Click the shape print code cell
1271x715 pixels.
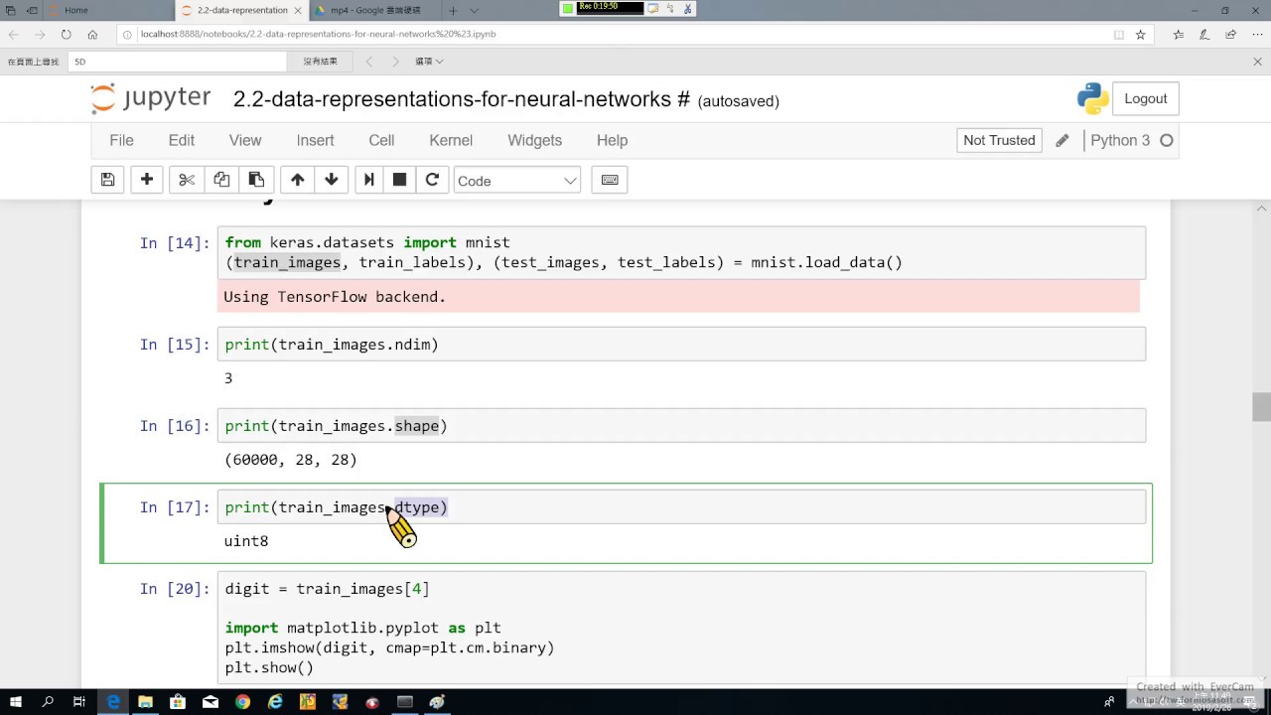(x=681, y=426)
